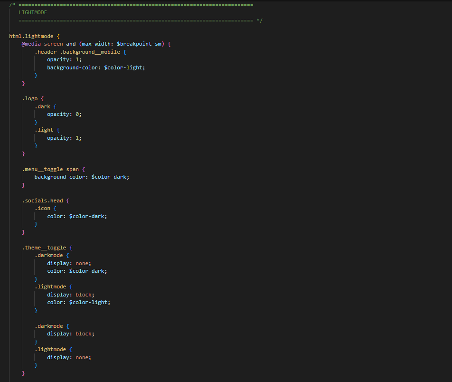Place cursor on html.lightmode selector

(31, 36)
